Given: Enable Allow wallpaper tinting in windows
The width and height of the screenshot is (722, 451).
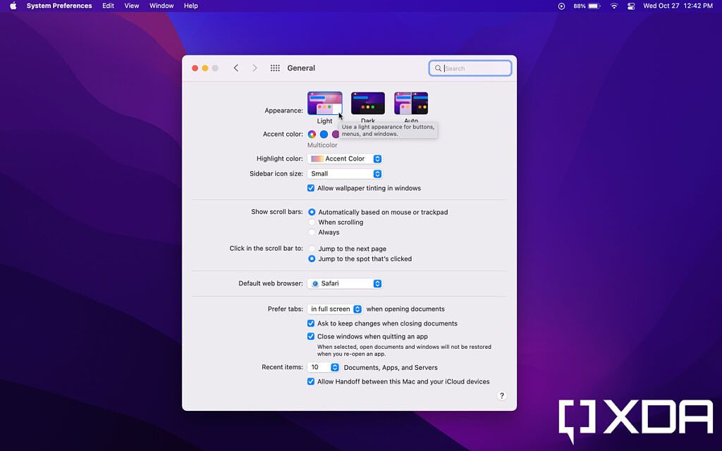Looking at the screenshot, I should click(x=310, y=188).
